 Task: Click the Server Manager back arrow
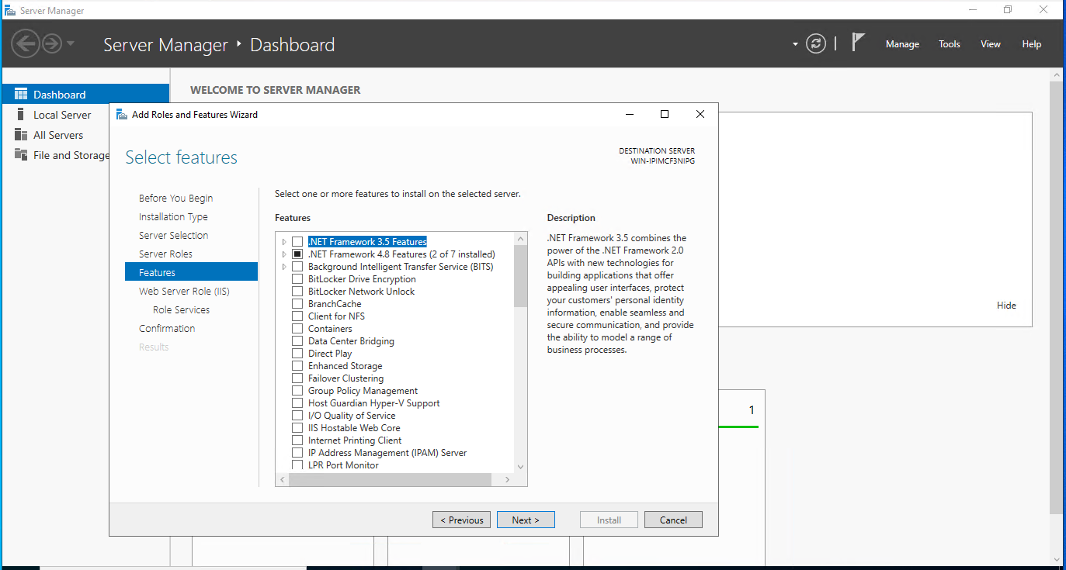(x=26, y=43)
